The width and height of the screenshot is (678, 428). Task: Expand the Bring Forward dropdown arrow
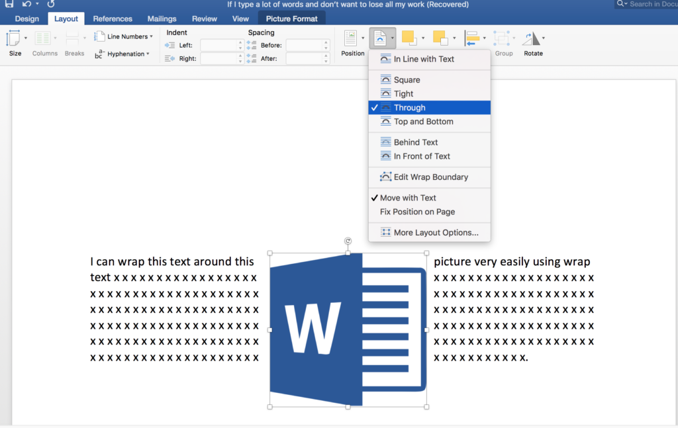click(x=422, y=38)
